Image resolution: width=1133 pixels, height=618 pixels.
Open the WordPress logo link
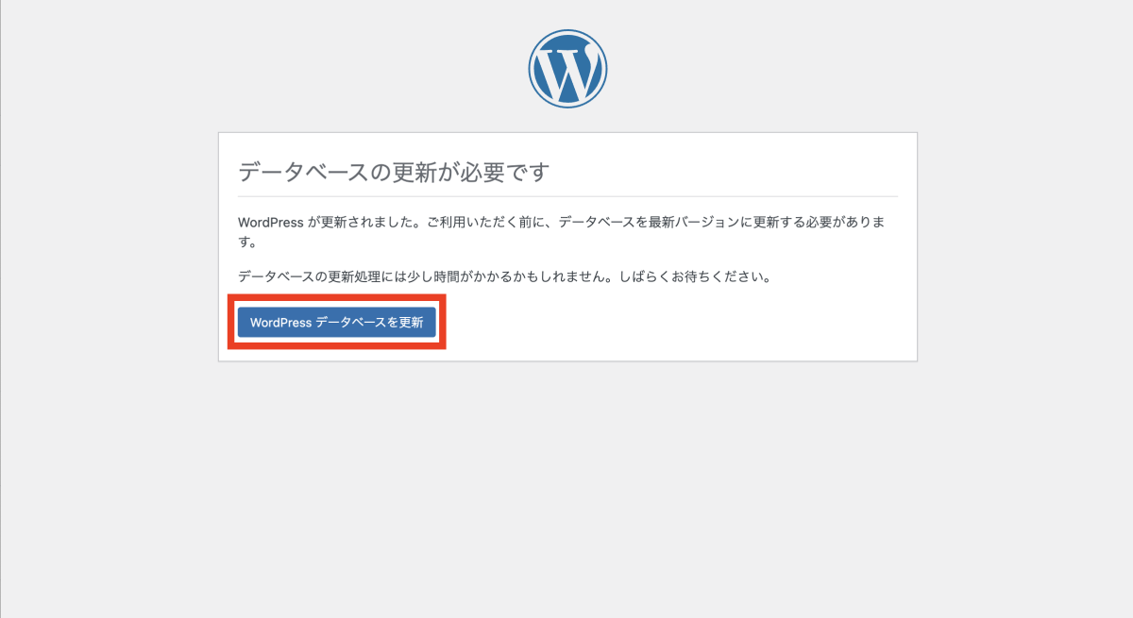coord(567,69)
